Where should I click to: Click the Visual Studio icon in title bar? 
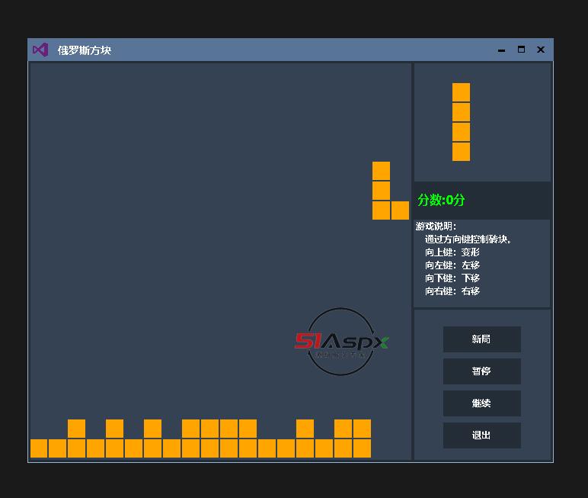pyautogui.click(x=40, y=50)
